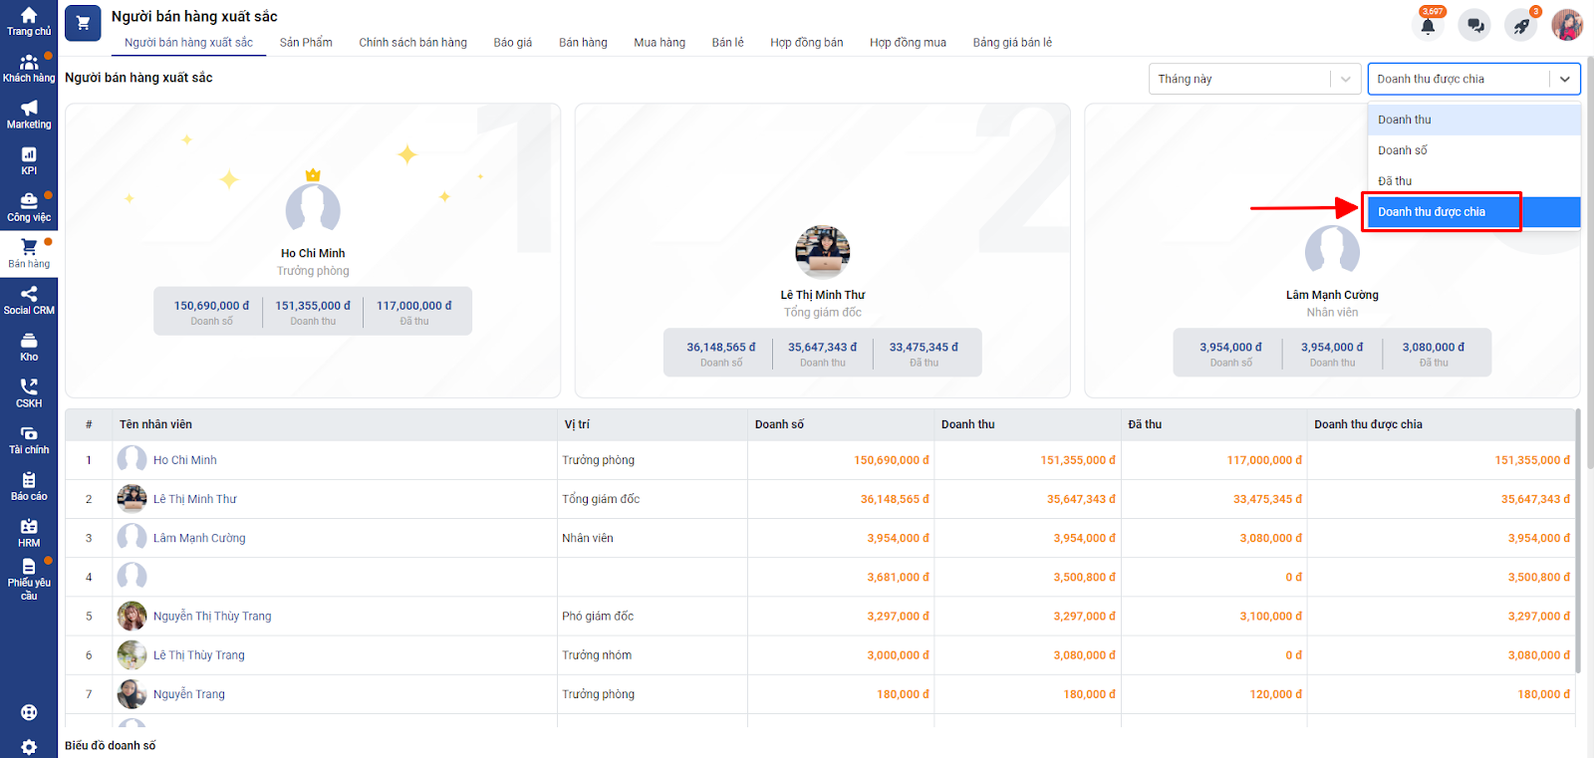Switch to Chính sách bán hàng tab

click(x=412, y=43)
